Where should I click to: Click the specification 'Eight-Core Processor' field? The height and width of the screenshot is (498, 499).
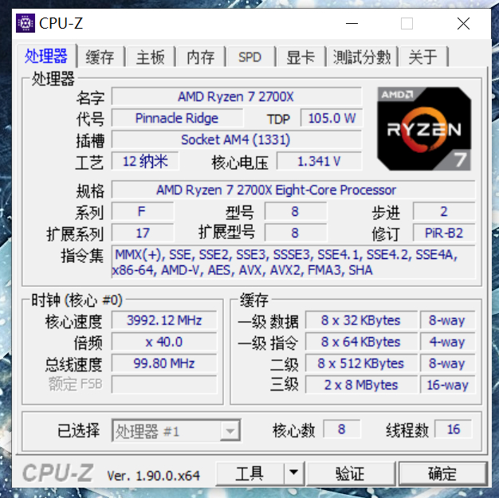pyautogui.click(x=293, y=190)
